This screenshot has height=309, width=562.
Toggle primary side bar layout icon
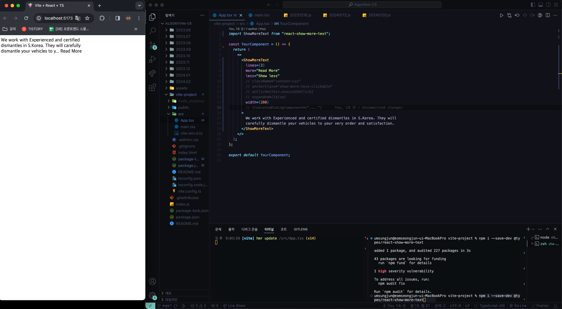533,5
